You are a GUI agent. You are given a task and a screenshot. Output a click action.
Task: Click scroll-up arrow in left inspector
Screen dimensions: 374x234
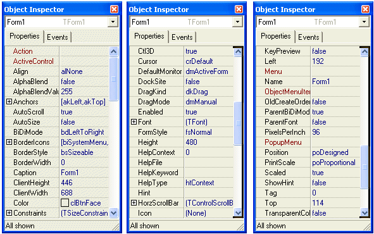coord(114,51)
